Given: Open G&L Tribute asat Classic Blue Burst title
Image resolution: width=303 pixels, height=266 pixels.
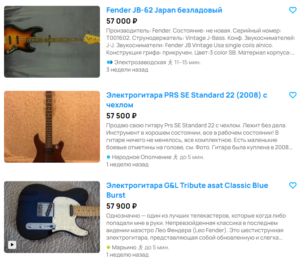Looking at the screenshot, I should pyautogui.click(x=187, y=190).
